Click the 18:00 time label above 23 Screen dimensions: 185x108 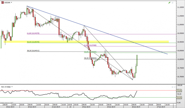[x=70, y=105]
